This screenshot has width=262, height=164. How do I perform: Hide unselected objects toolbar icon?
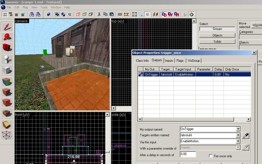[x=84, y=14]
